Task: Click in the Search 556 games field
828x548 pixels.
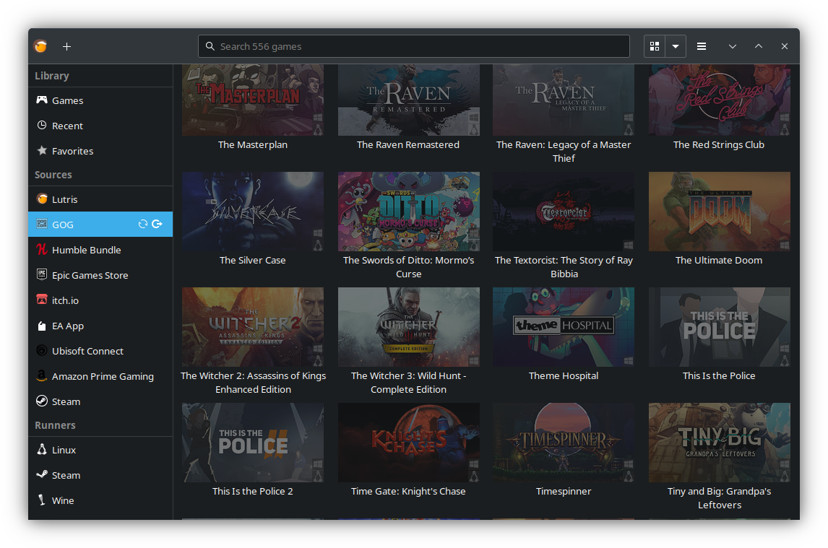Action: 413,46
